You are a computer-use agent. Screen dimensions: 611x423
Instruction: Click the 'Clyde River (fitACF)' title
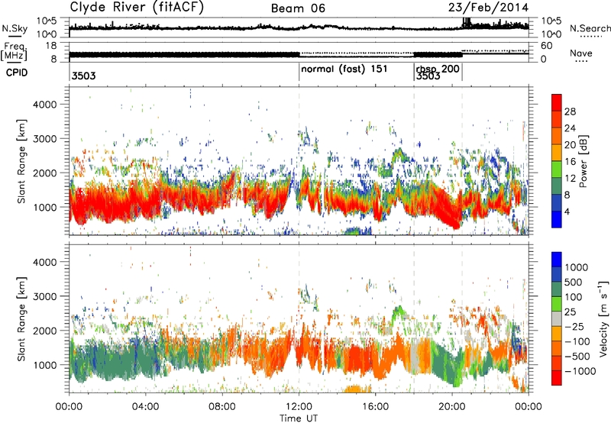(137, 7)
